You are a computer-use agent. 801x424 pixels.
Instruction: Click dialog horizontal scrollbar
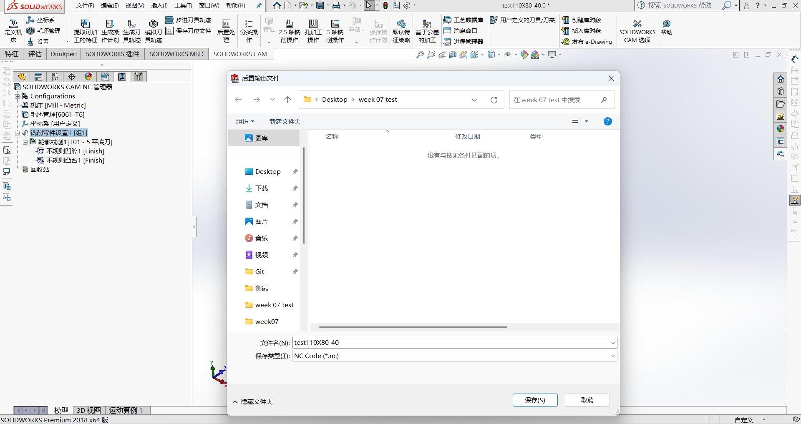tap(413, 327)
